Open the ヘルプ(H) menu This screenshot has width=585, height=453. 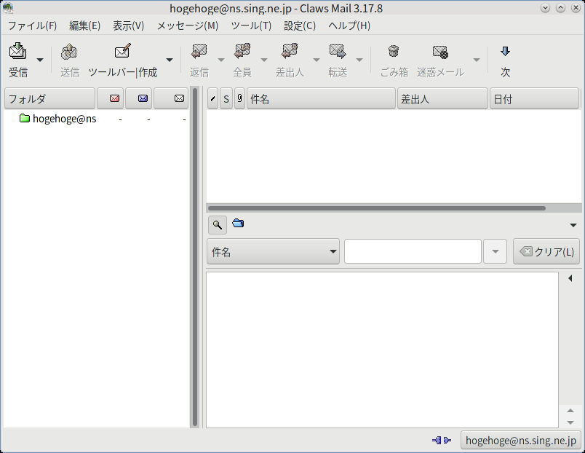point(349,25)
